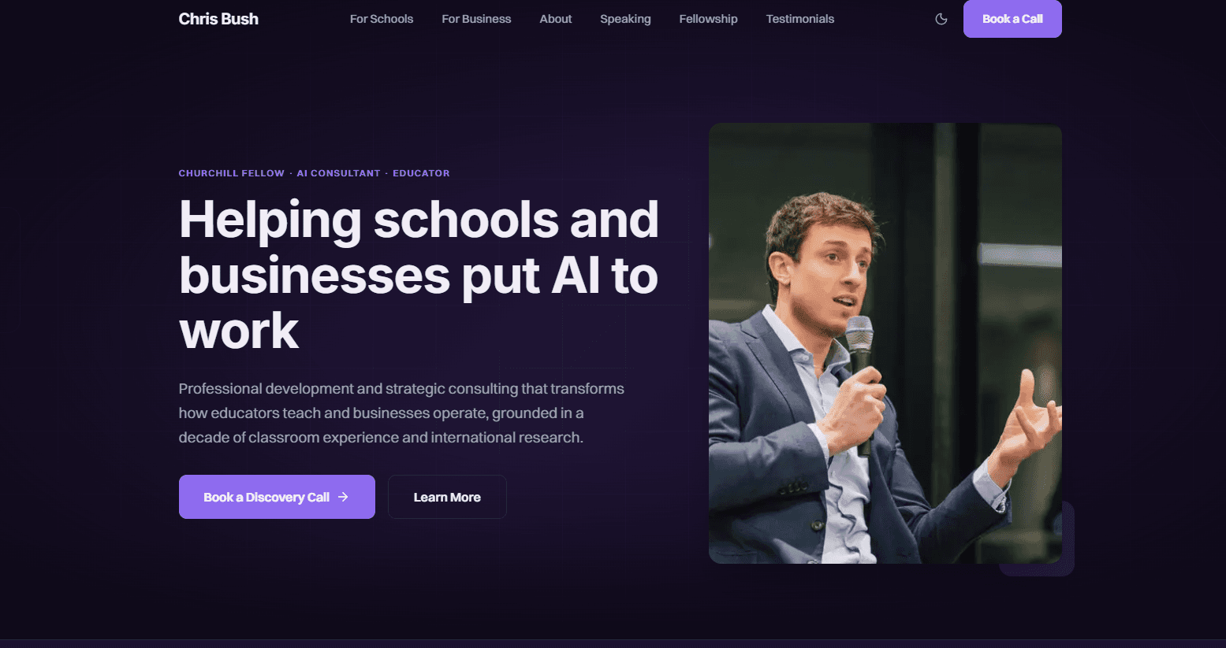Viewport: 1226px width, 648px height.
Task: Toggle dark mode with the moon icon
Action: (x=941, y=19)
